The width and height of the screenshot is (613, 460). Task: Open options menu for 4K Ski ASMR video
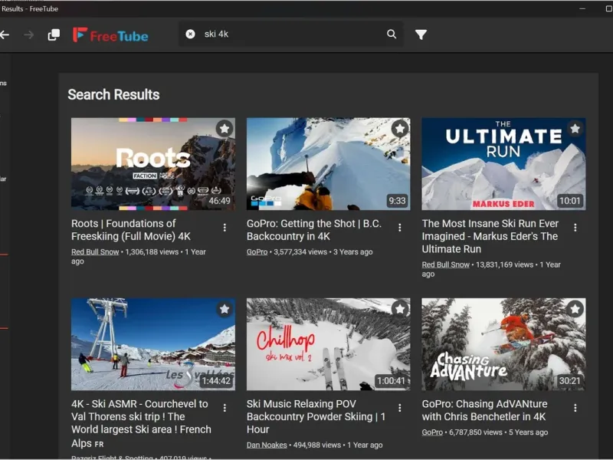pos(225,408)
